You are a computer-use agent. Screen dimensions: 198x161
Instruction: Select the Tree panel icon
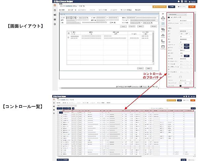pos(163,18)
